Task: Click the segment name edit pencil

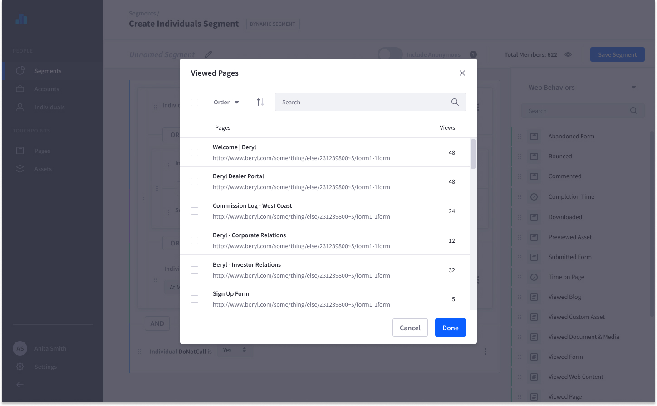Action: pyautogui.click(x=208, y=54)
